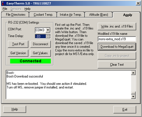
Task: Click the Get Values button
Action: pyautogui.click(x=41, y=53)
